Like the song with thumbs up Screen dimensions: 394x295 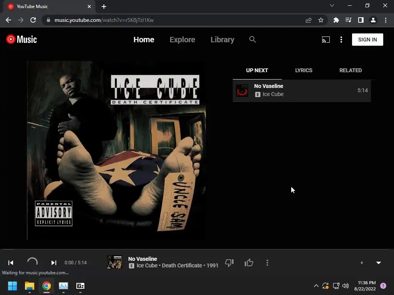(x=249, y=263)
